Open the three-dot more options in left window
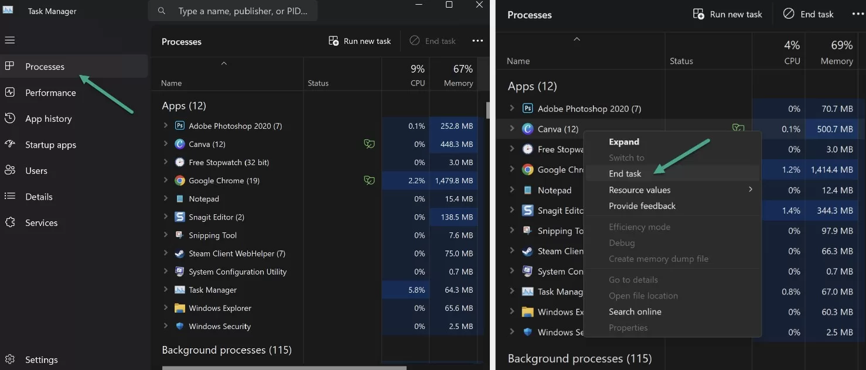Viewport: 866px width, 370px height. [x=478, y=41]
